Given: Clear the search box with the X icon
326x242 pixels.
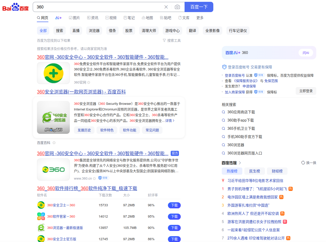Looking at the screenshot, I should coord(166,7).
